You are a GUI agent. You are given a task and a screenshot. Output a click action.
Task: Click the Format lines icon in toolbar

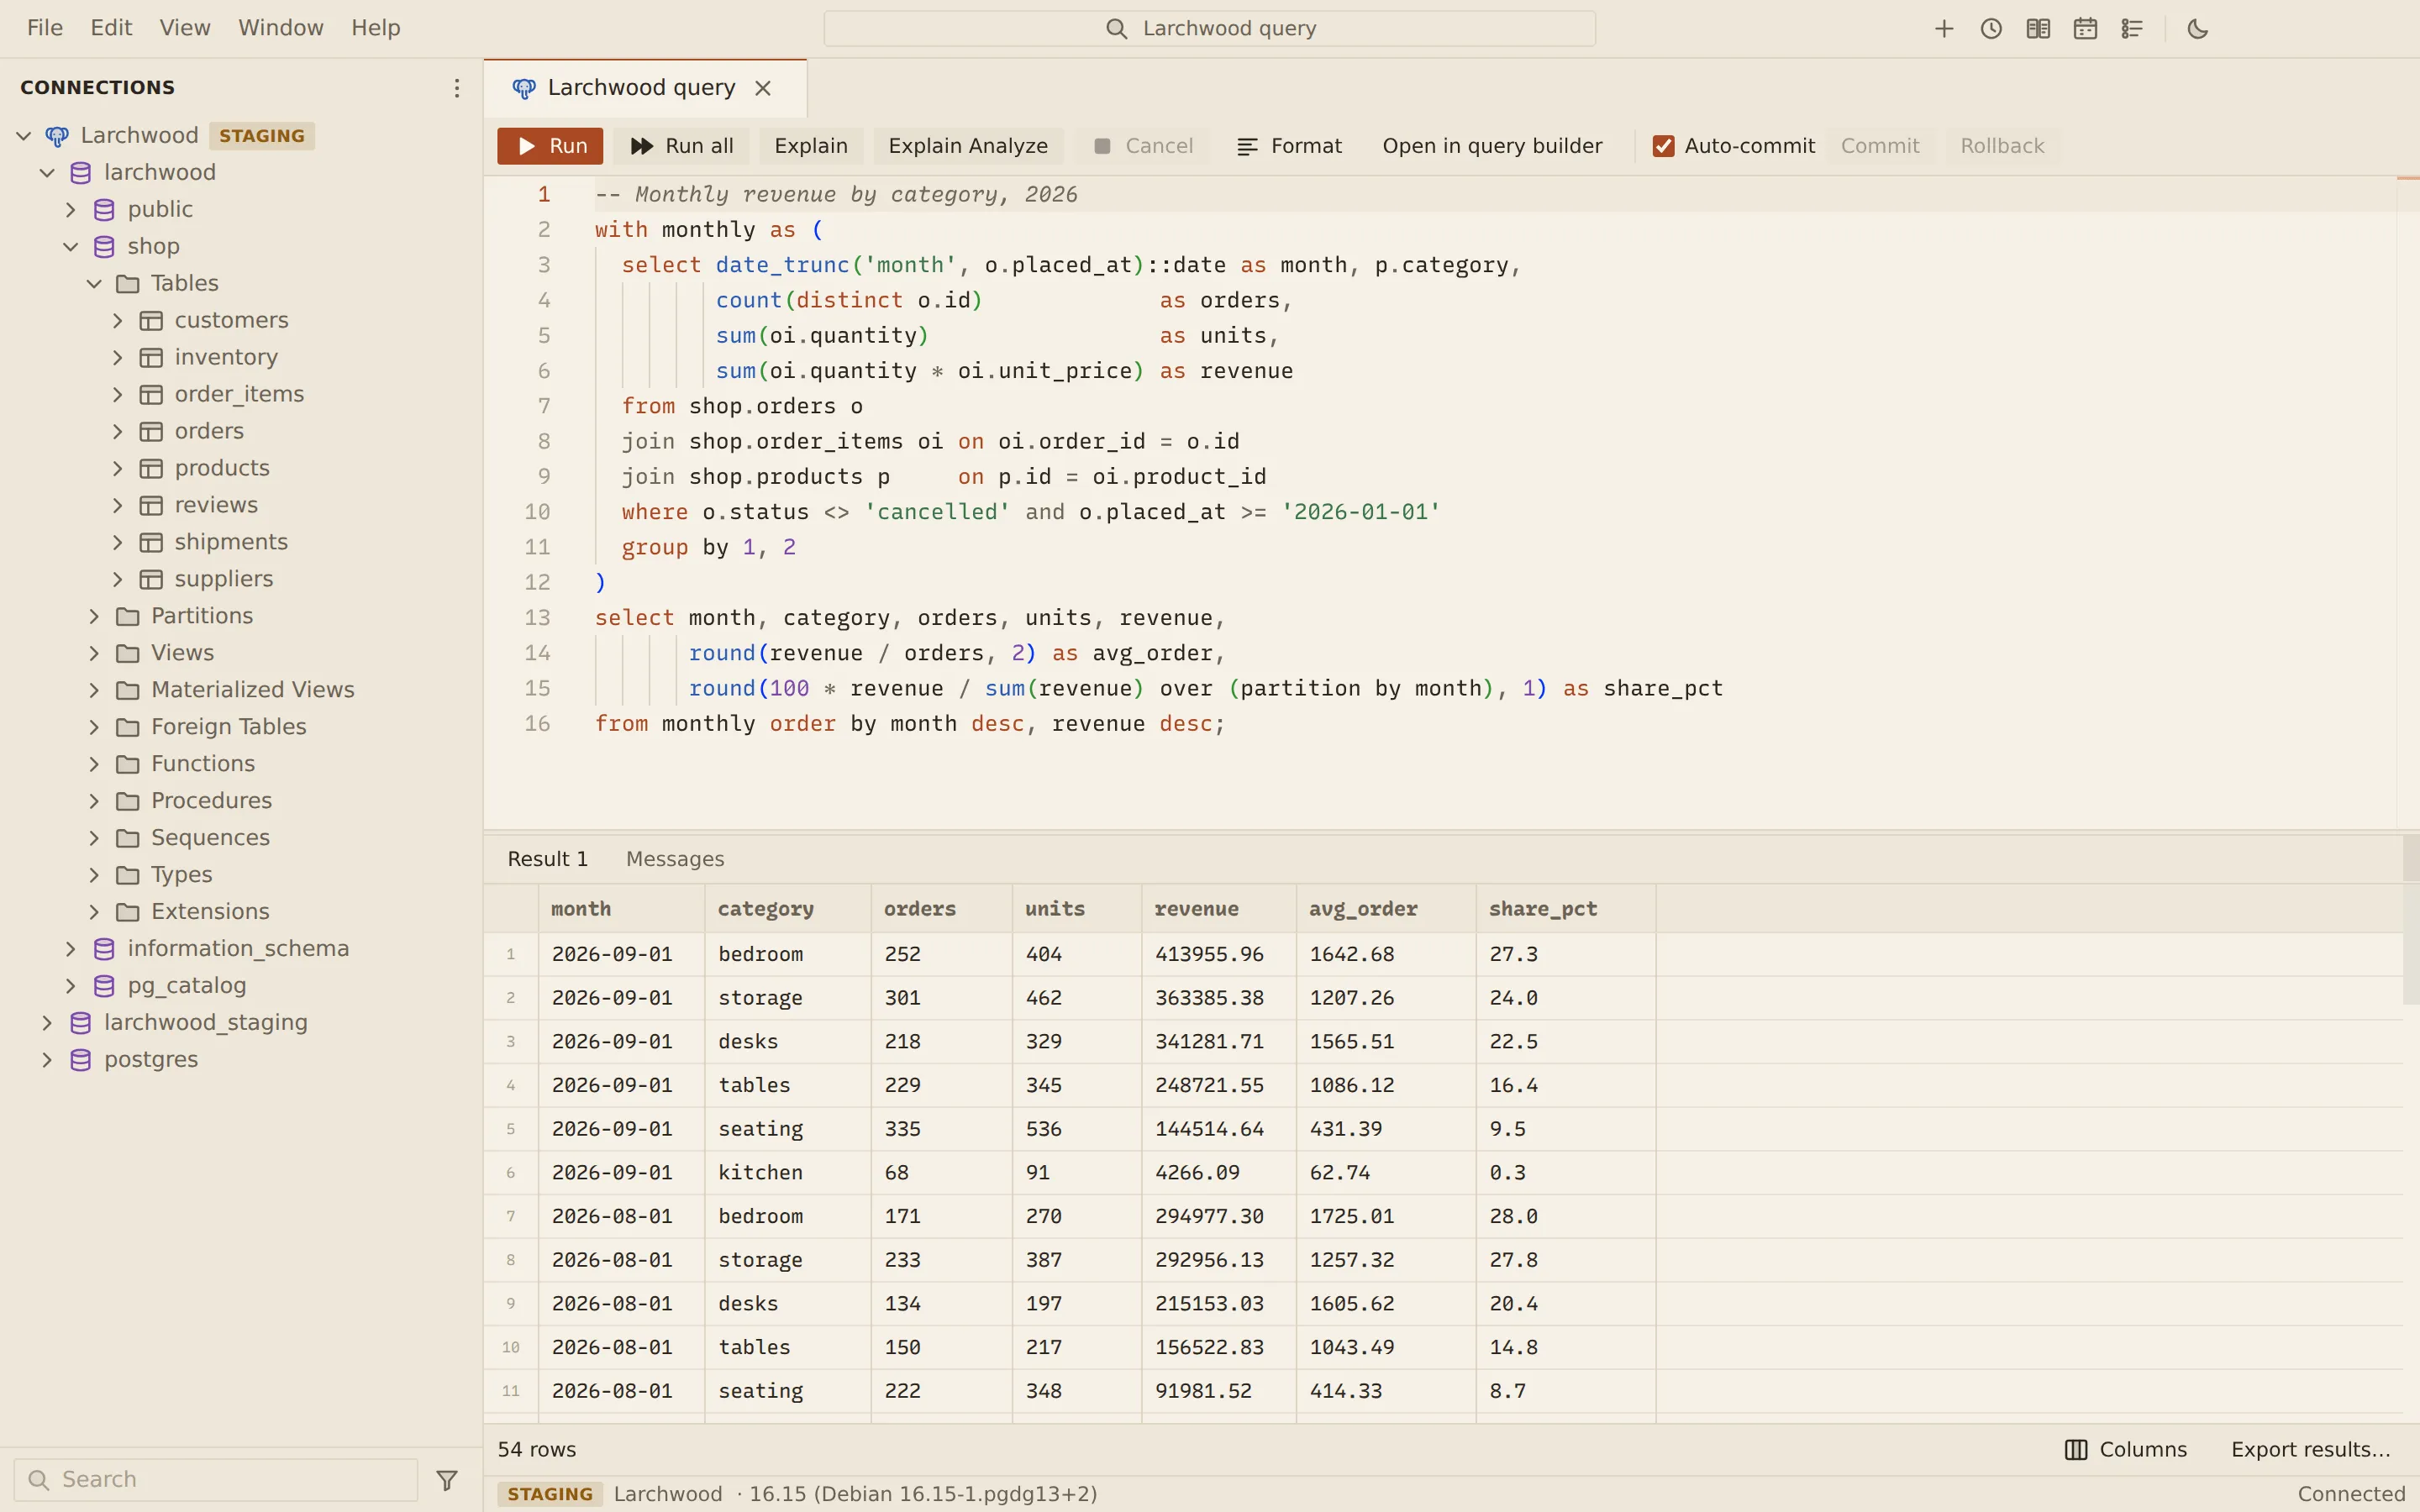1247,147
